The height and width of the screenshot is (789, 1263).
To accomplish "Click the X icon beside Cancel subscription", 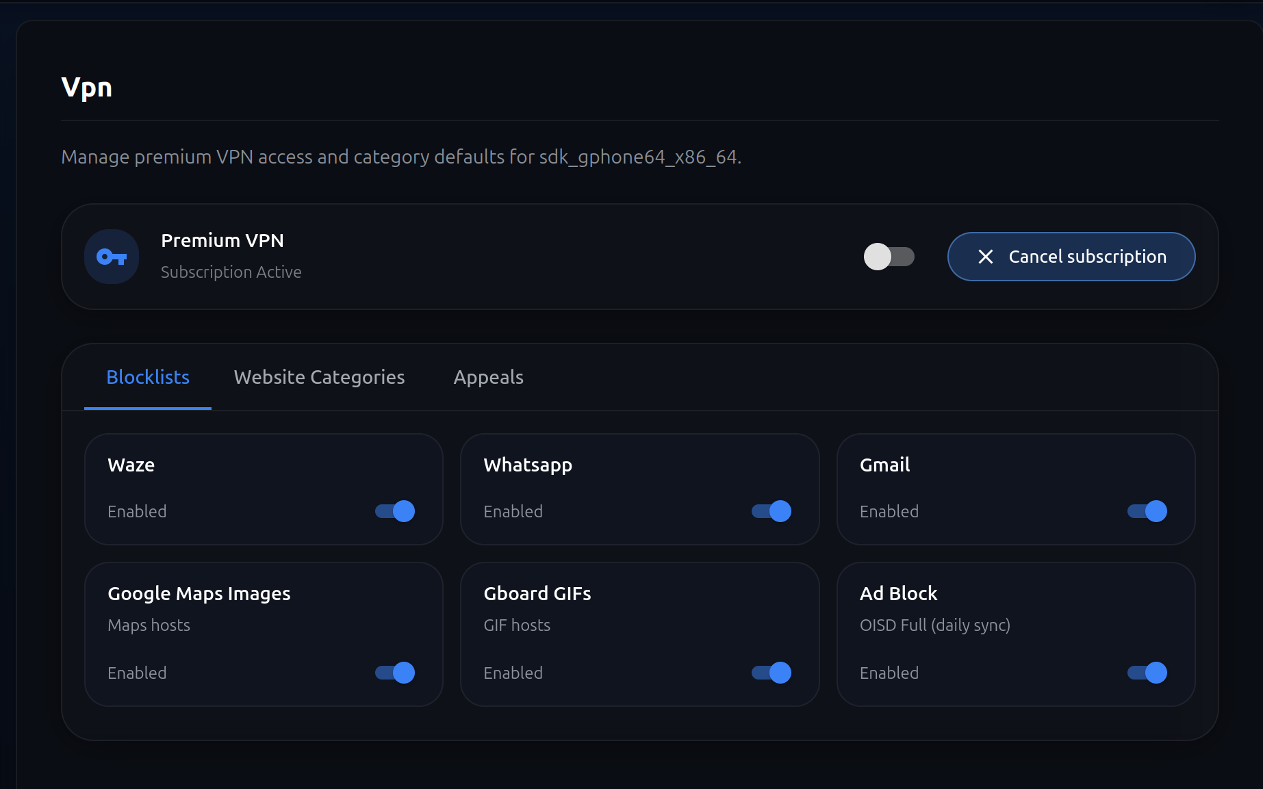I will tap(985, 257).
